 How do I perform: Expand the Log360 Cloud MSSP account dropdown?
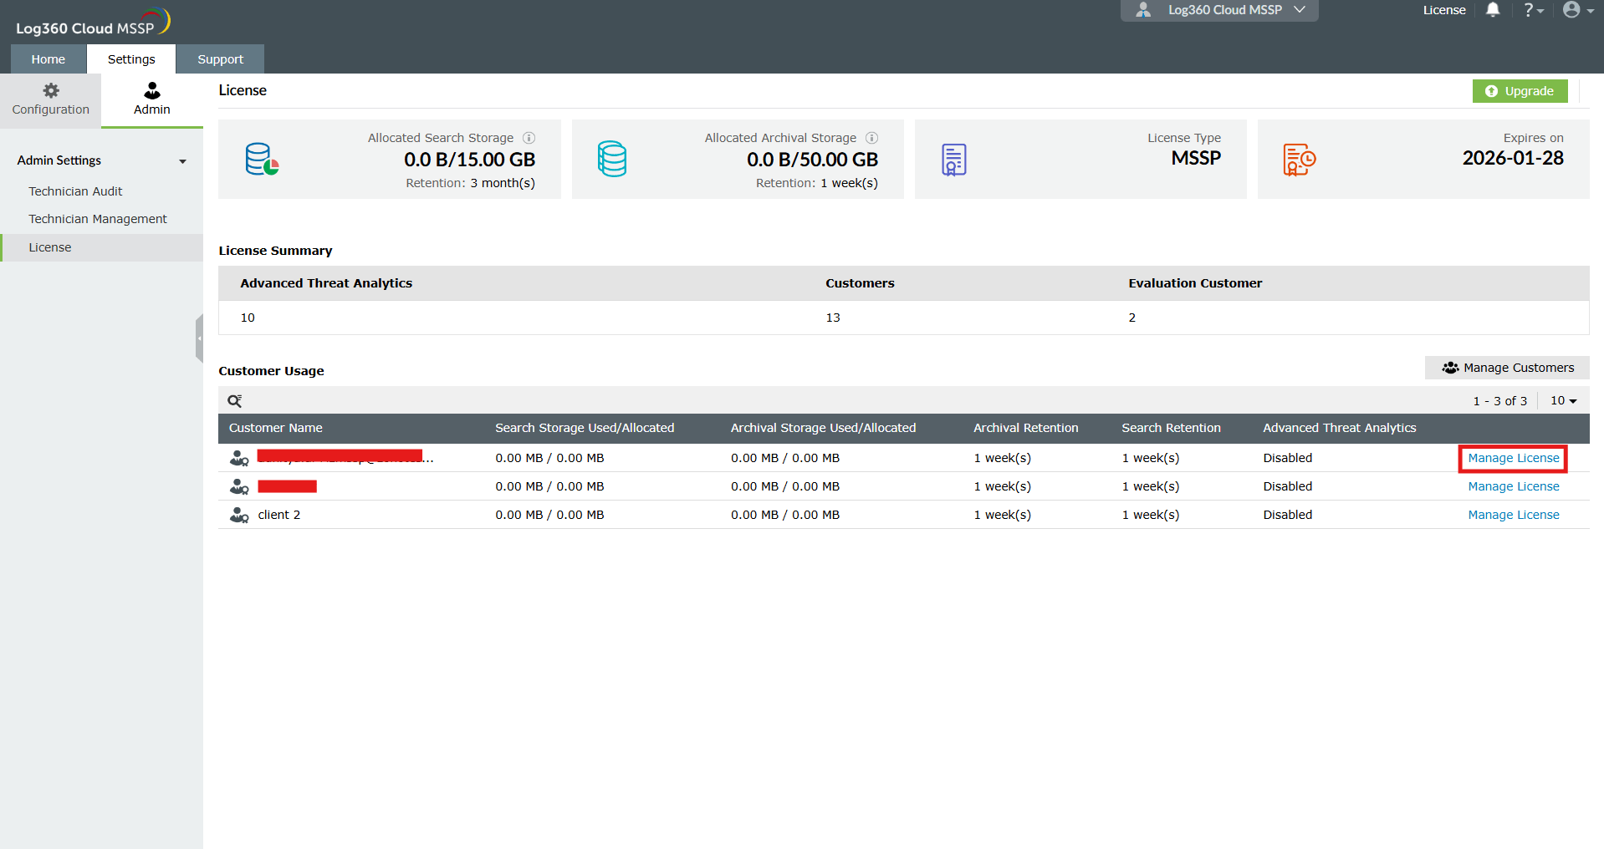1219,10
